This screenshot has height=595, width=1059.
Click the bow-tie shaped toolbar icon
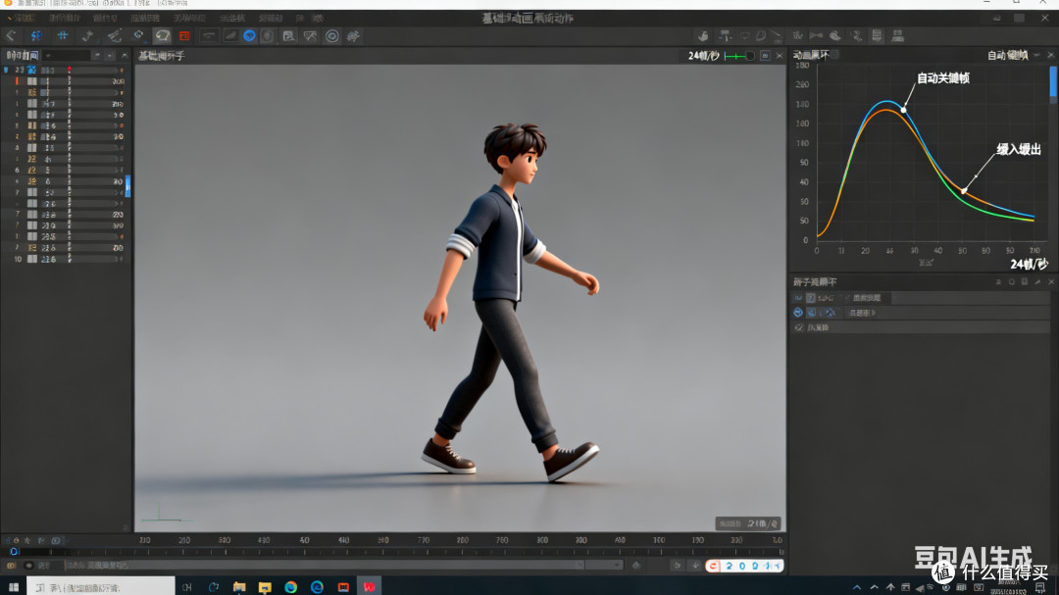(x=816, y=36)
